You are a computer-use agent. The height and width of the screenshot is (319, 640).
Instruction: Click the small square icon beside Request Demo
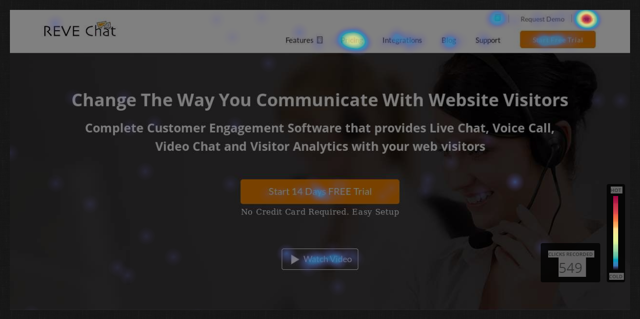point(497,18)
